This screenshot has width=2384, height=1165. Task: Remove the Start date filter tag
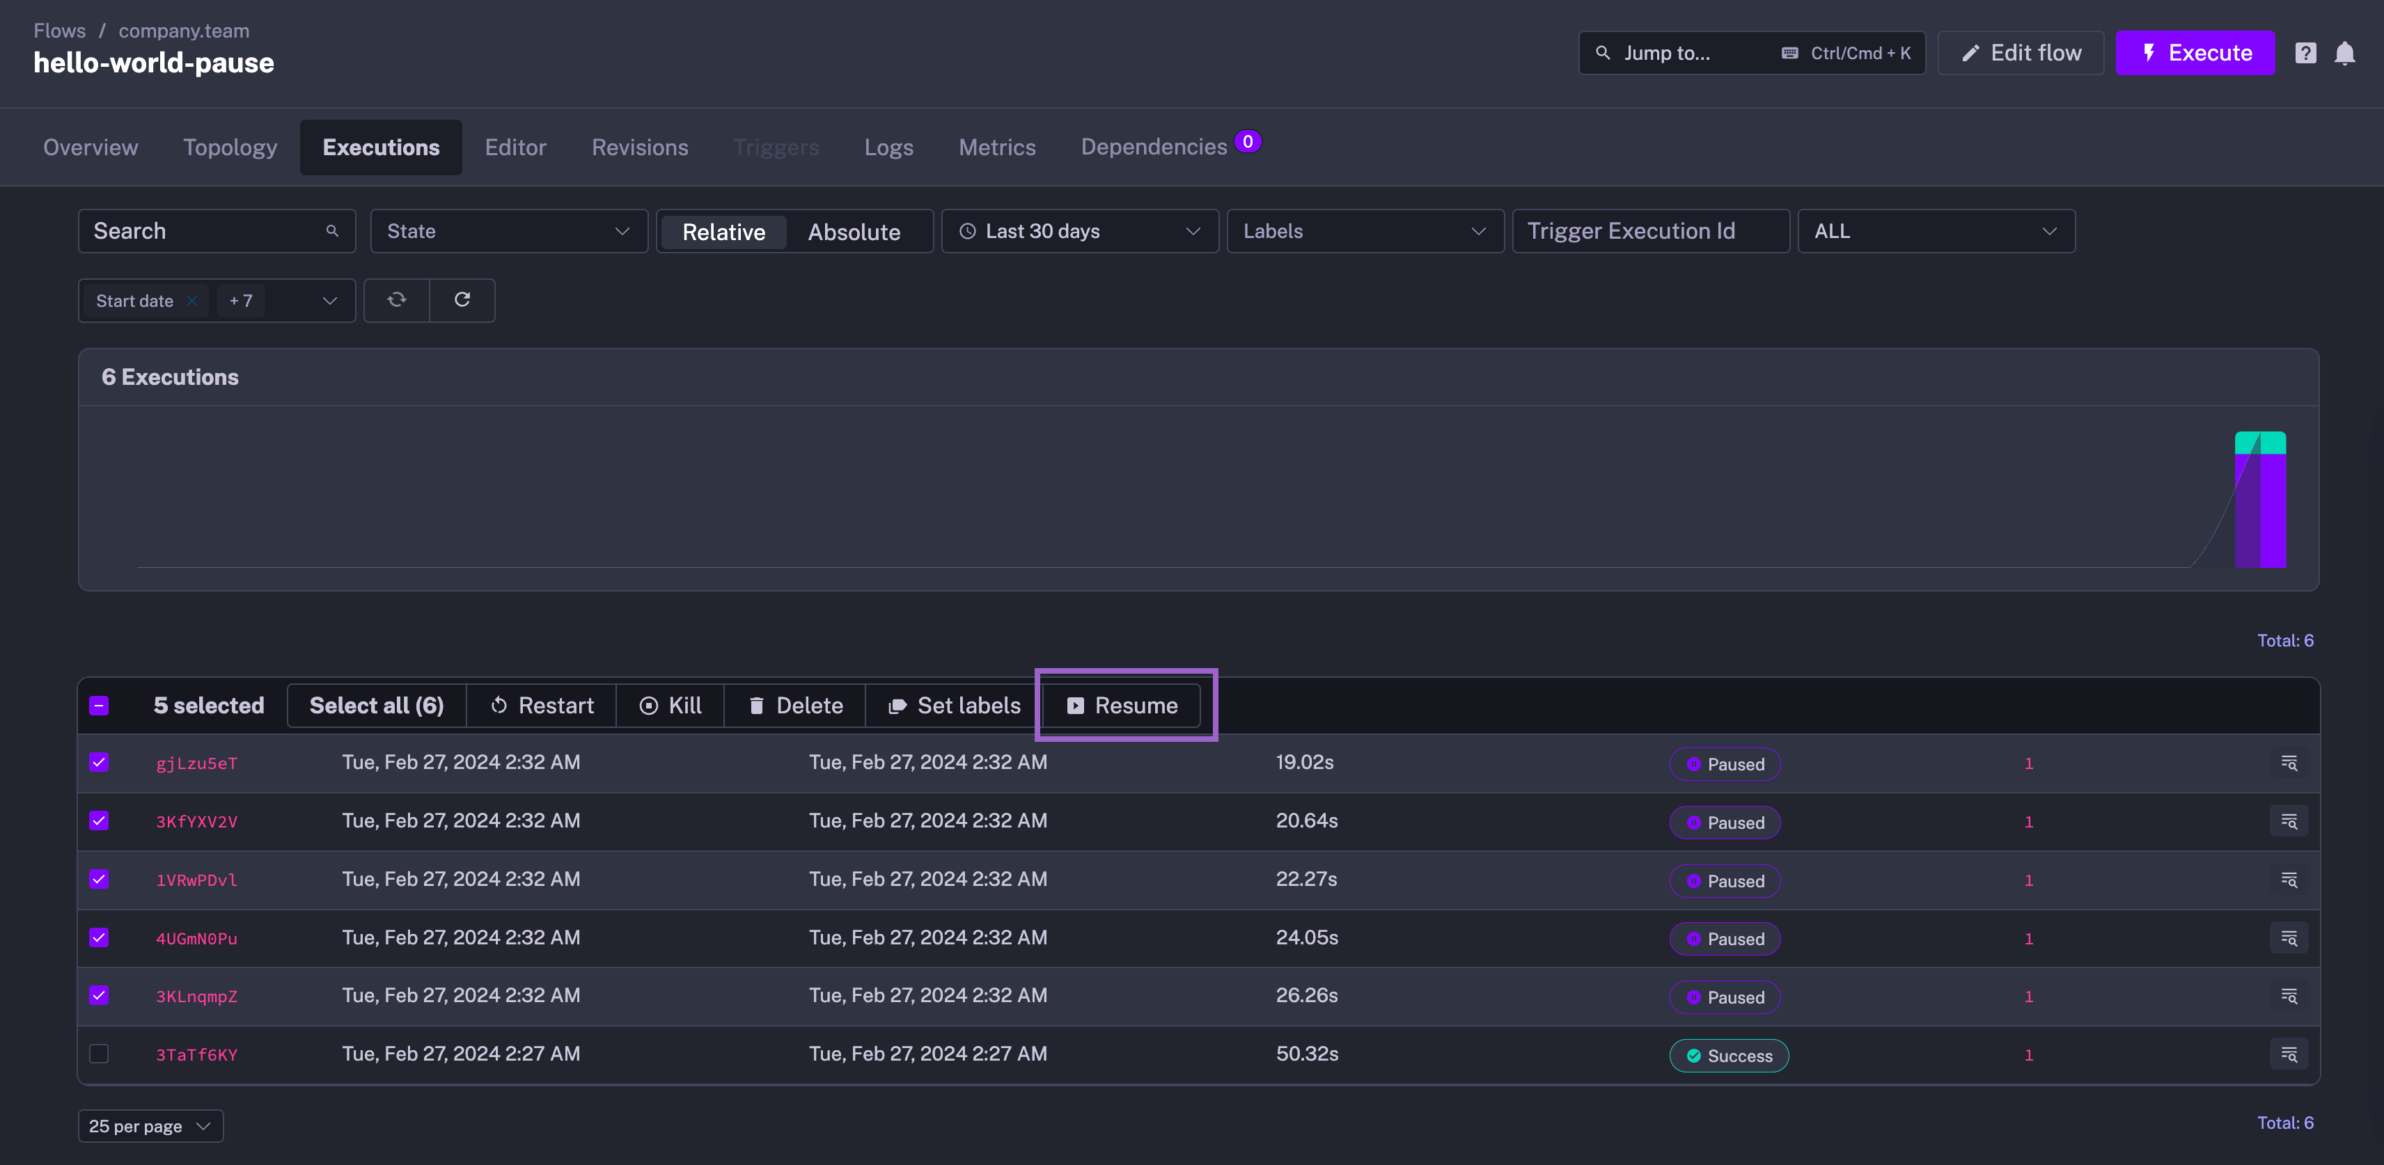(x=191, y=301)
